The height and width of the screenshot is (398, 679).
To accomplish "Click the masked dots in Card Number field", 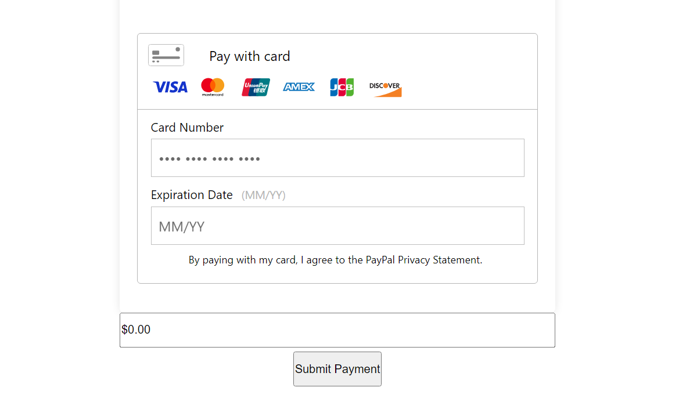I will (210, 159).
